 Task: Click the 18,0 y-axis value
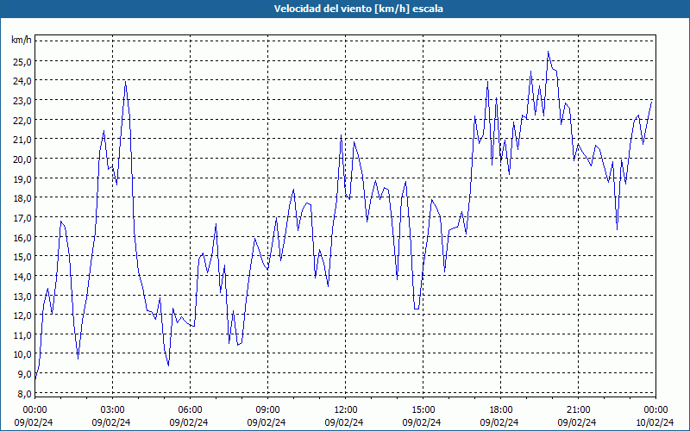coord(22,198)
